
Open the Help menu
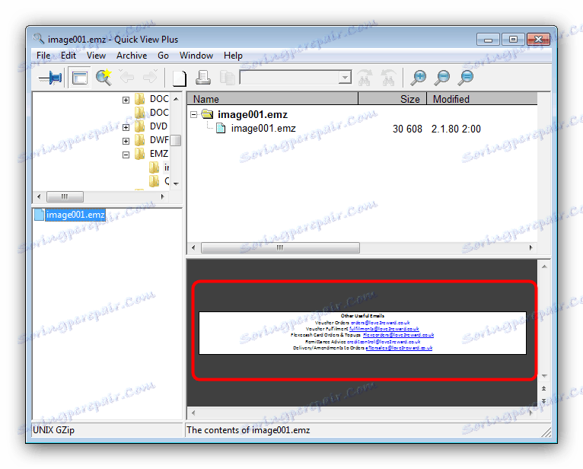point(233,56)
